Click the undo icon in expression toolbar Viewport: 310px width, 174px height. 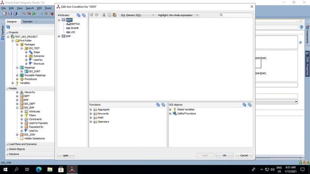click(x=92, y=15)
